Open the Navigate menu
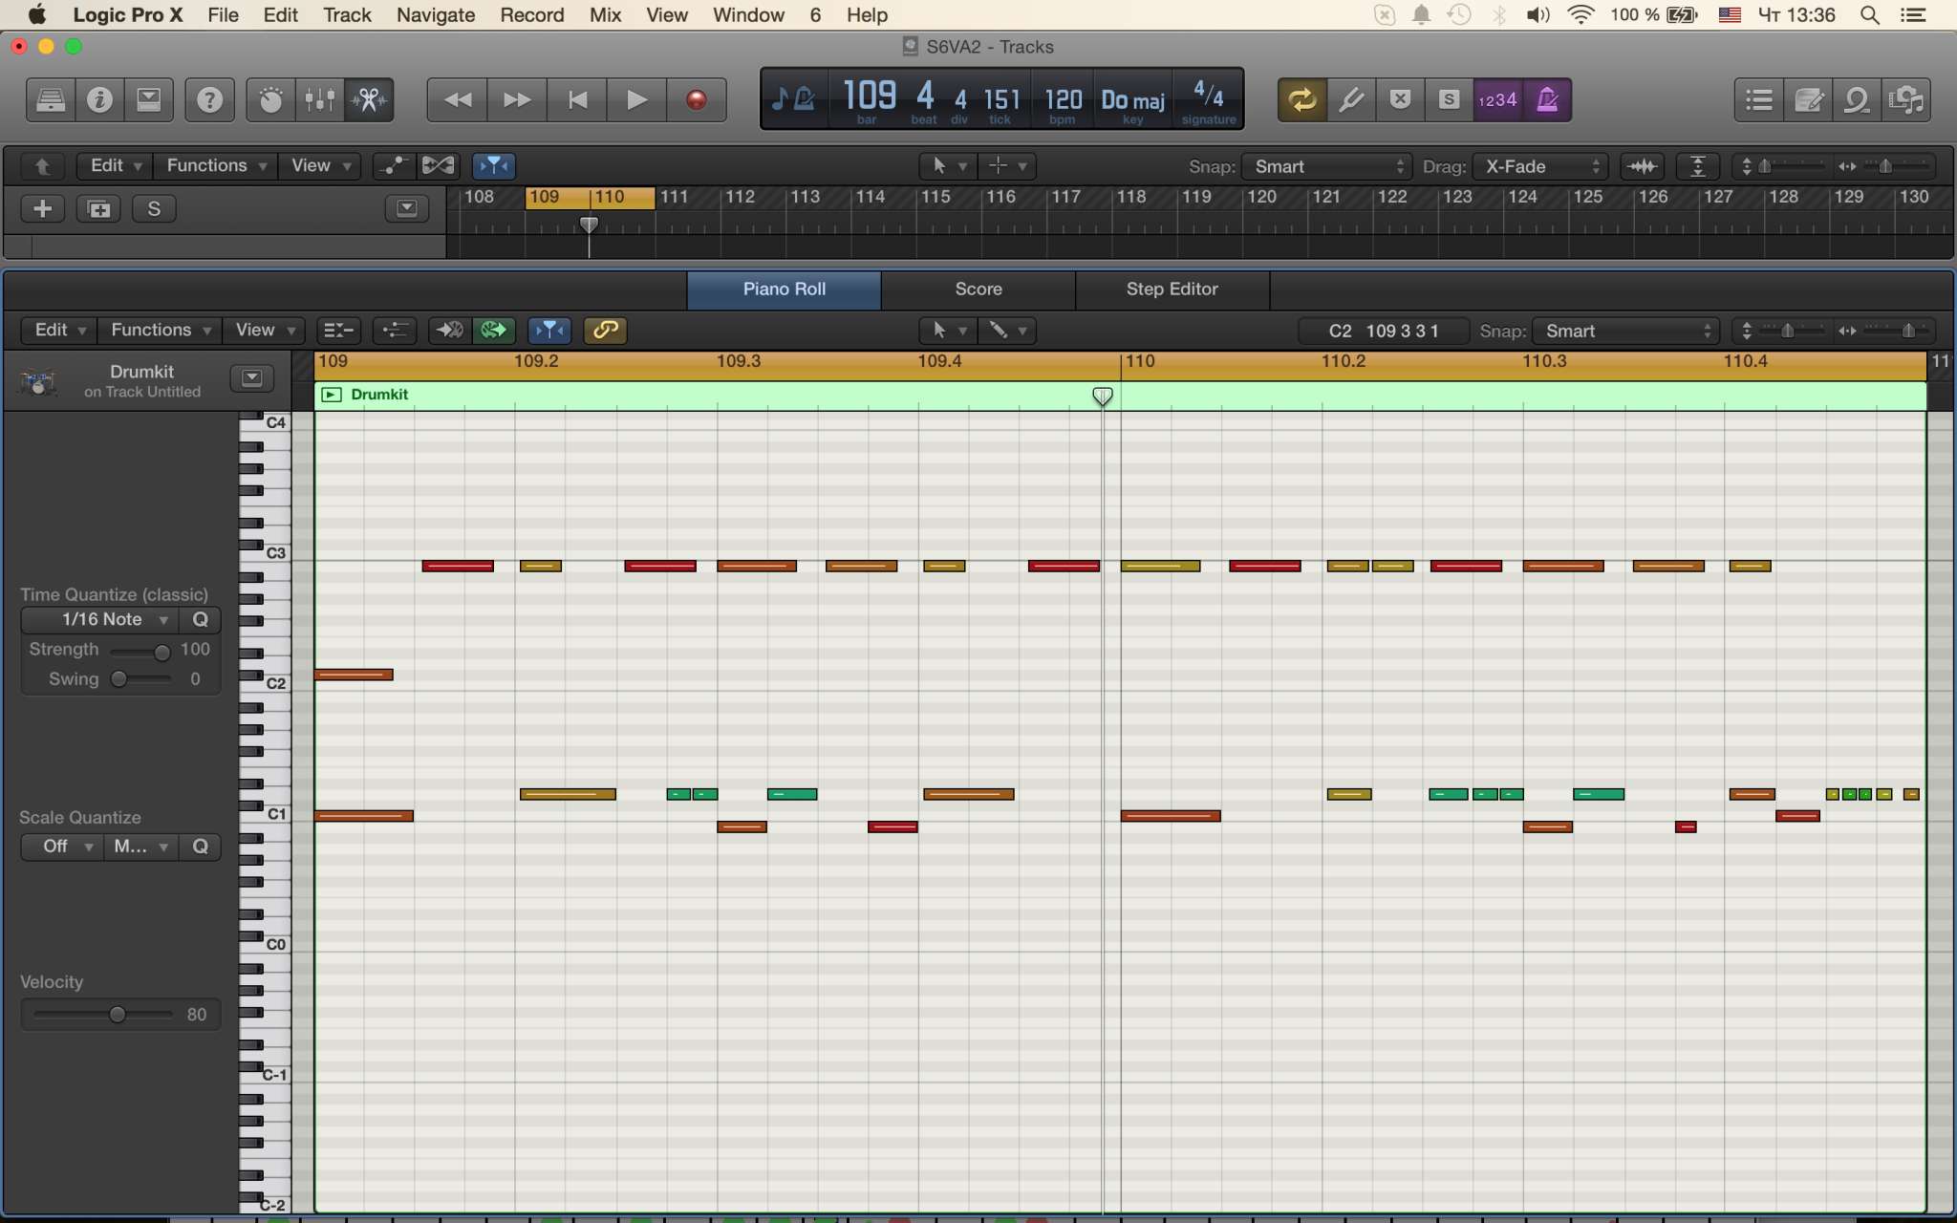Screen dimensions: 1957x1223 pyautogui.click(x=436, y=15)
